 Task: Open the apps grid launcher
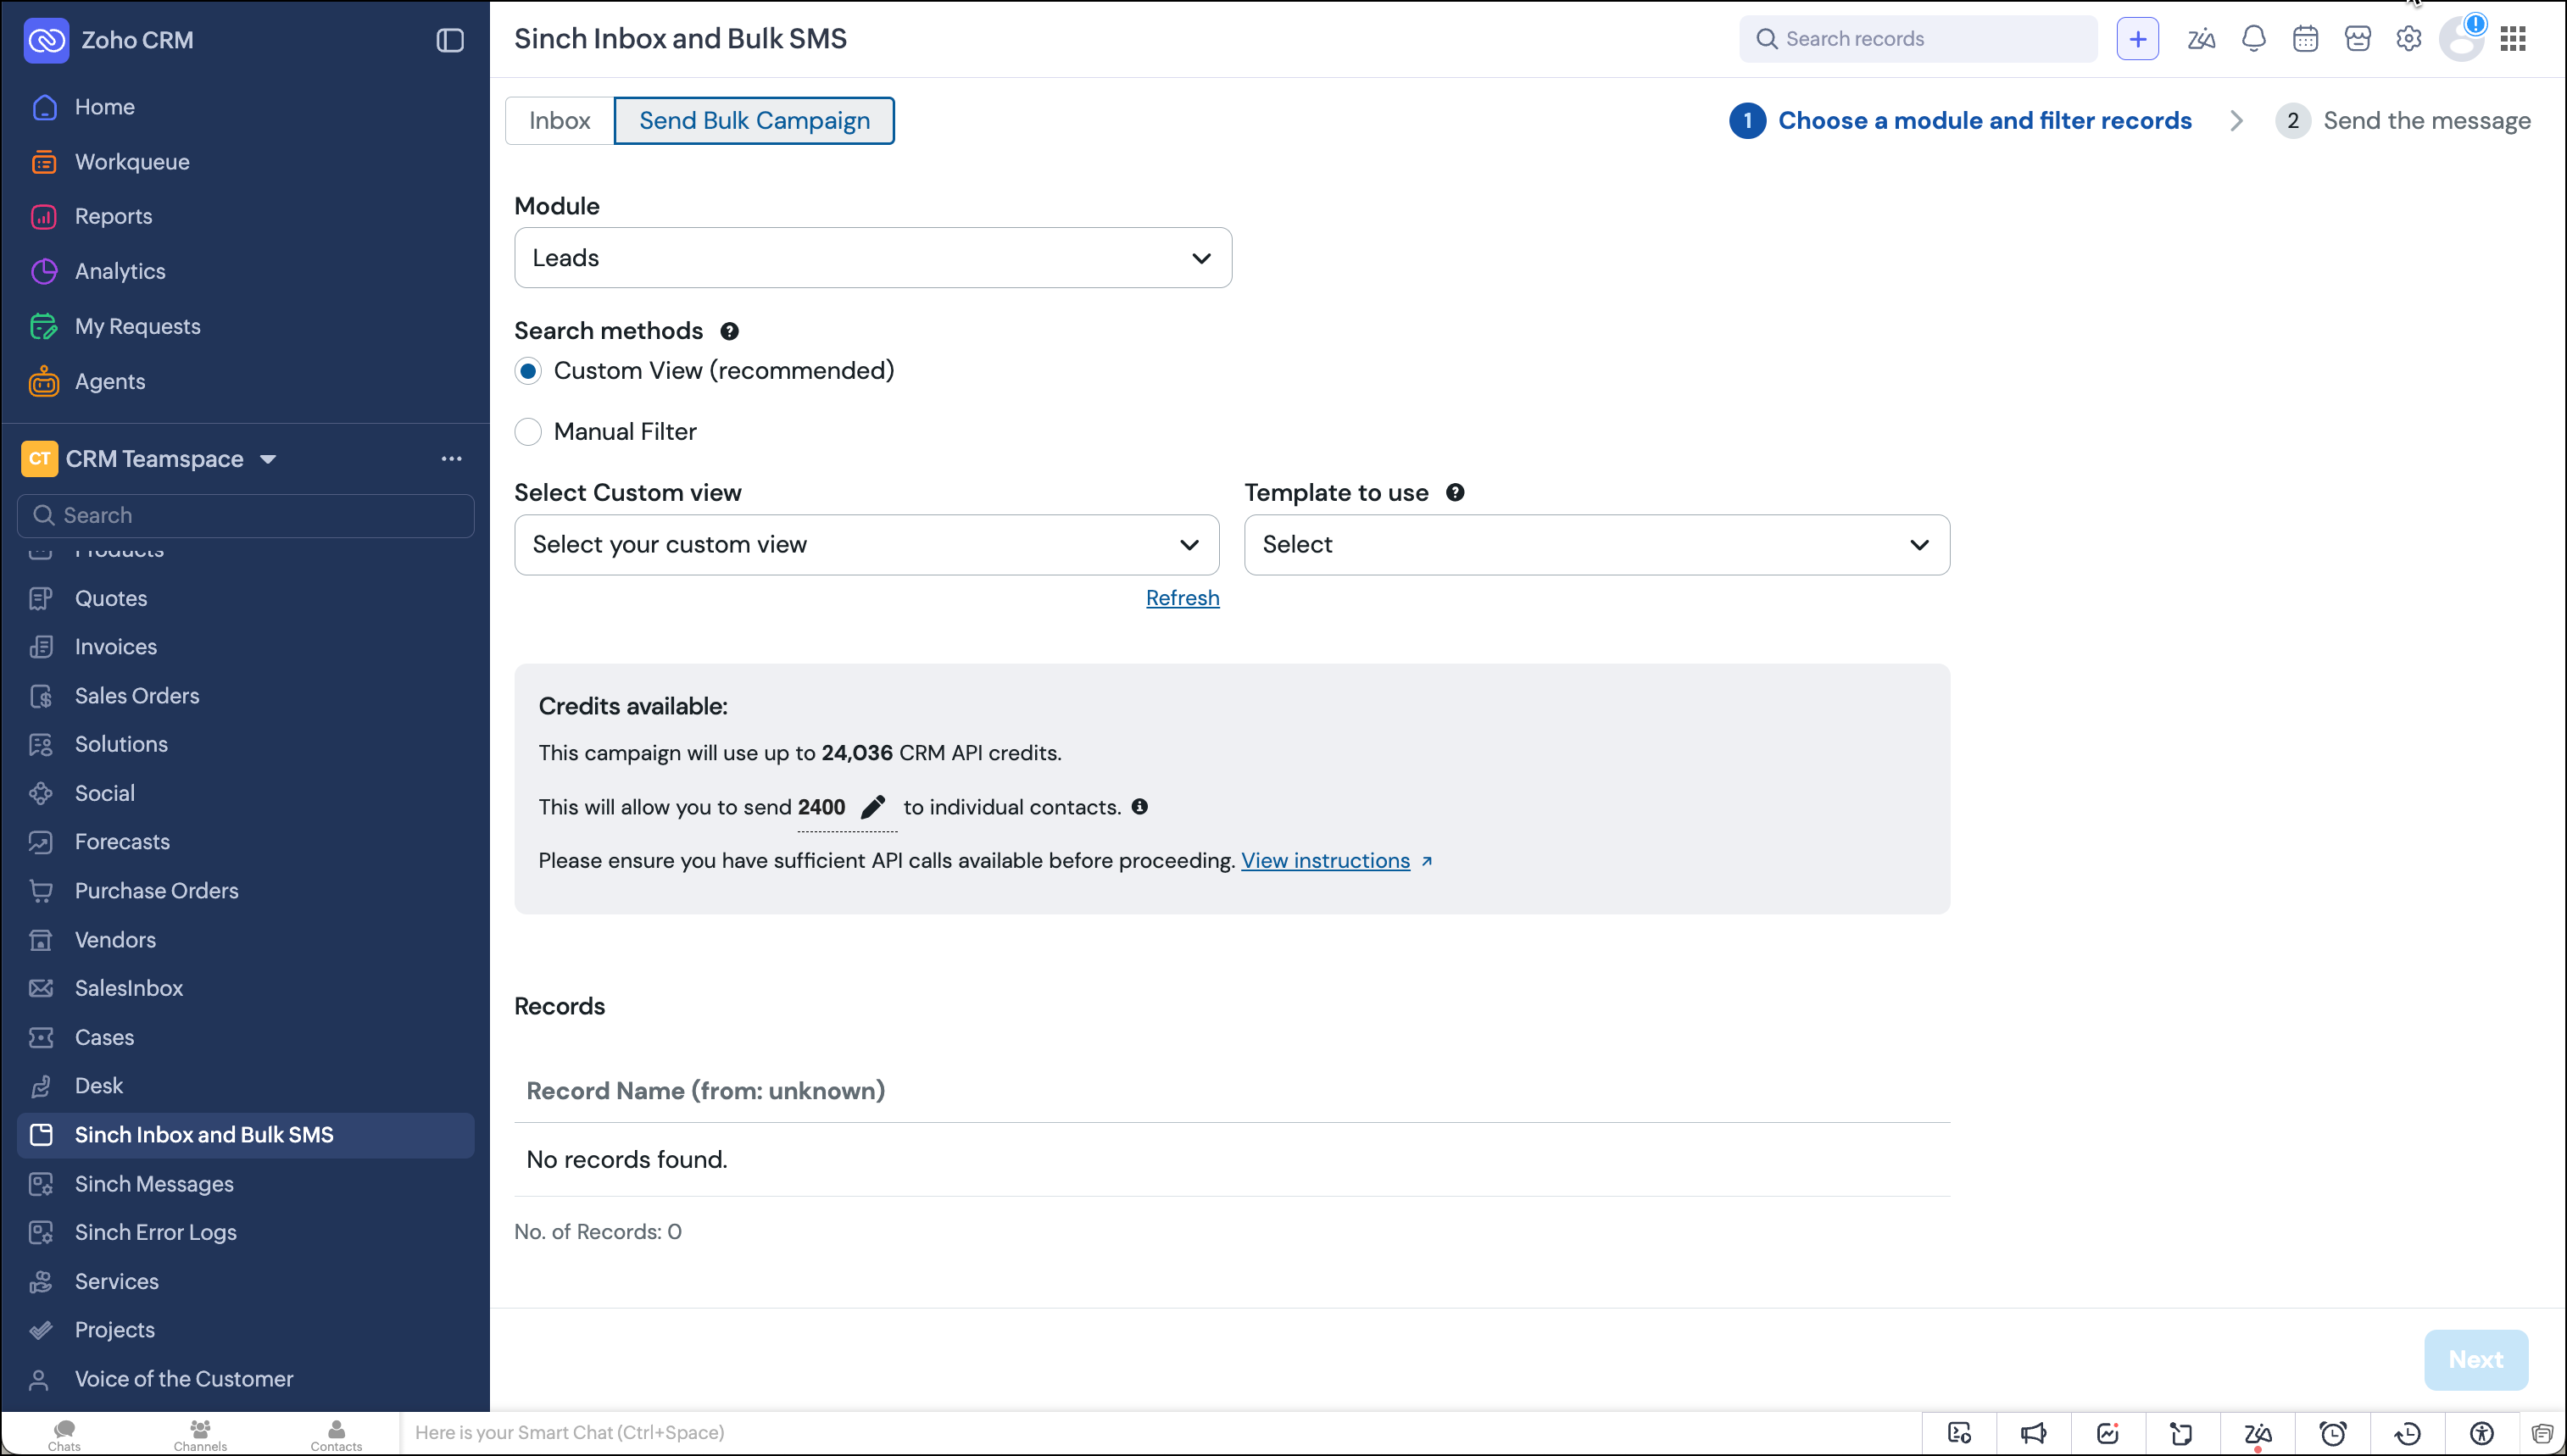coord(2513,39)
